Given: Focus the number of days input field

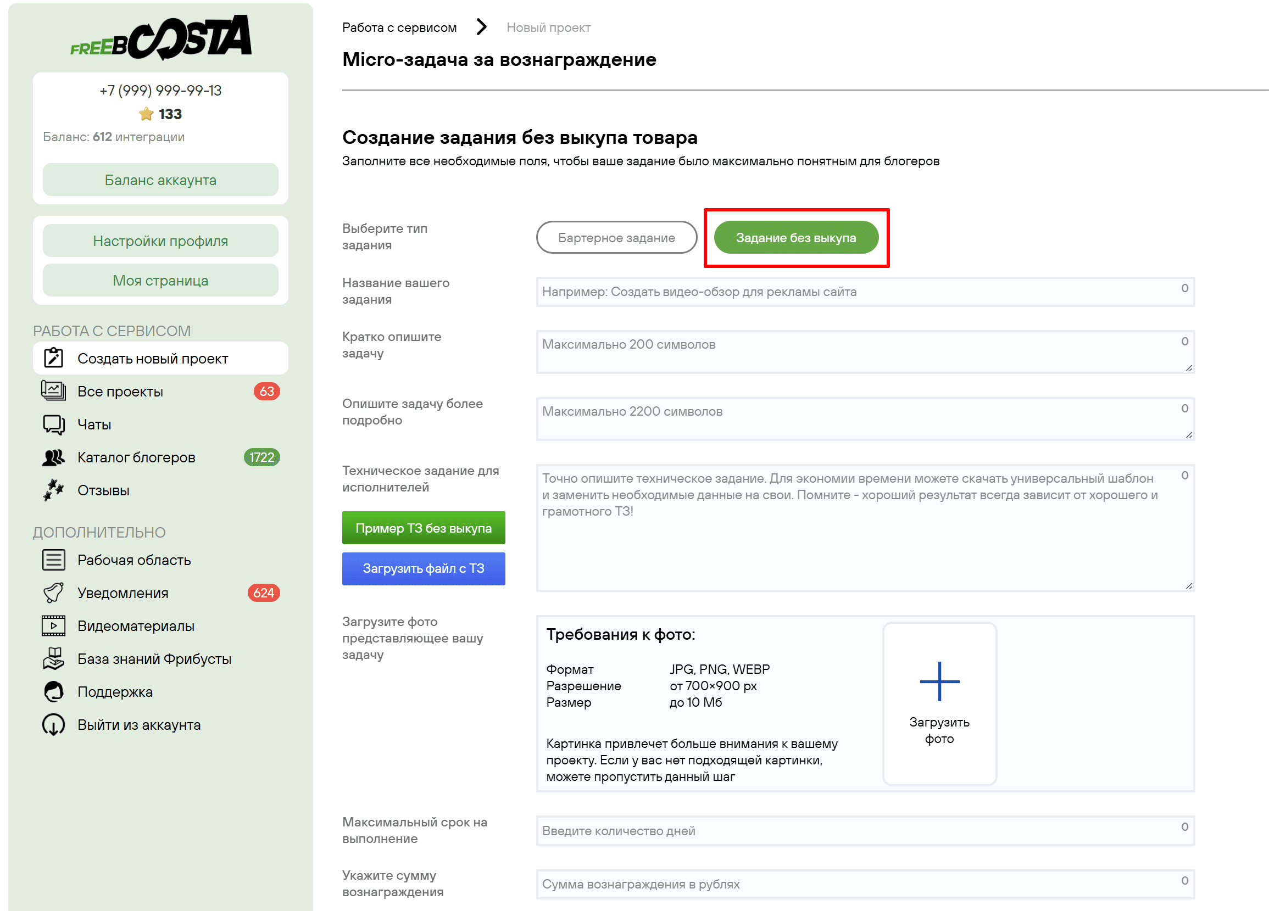Looking at the screenshot, I should (865, 830).
